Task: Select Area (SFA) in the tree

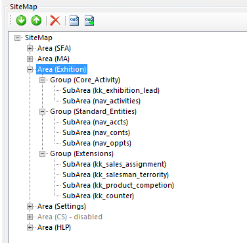Action: 54,48
